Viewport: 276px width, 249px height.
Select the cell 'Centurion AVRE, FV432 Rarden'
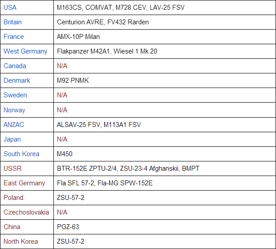tap(165, 22)
